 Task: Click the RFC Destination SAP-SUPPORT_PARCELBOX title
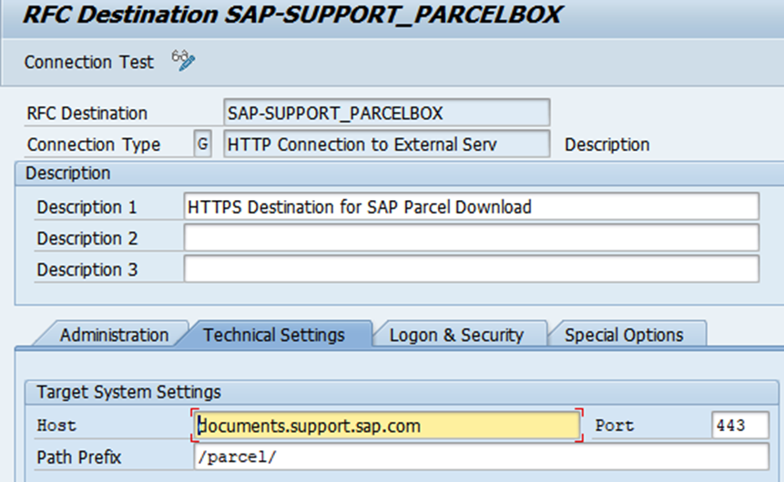point(292,15)
